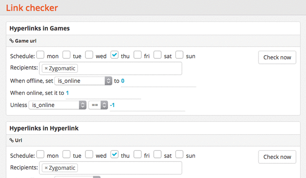This screenshot has height=178, width=306.
Task: Open the Unless is_online field dropdown
Action: (58, 105)
